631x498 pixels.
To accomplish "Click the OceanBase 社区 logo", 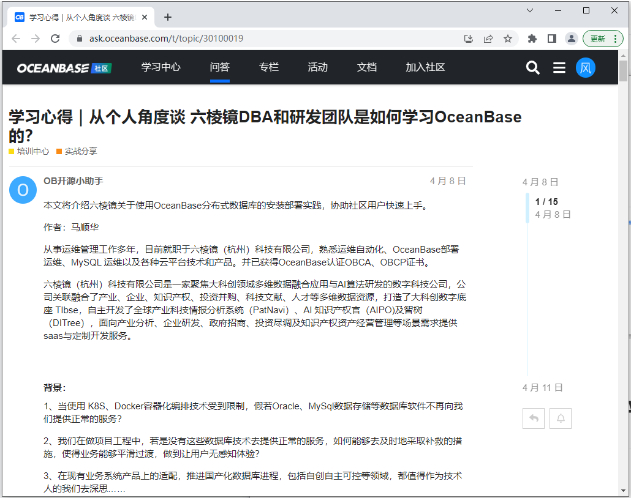I will (64, 68).
